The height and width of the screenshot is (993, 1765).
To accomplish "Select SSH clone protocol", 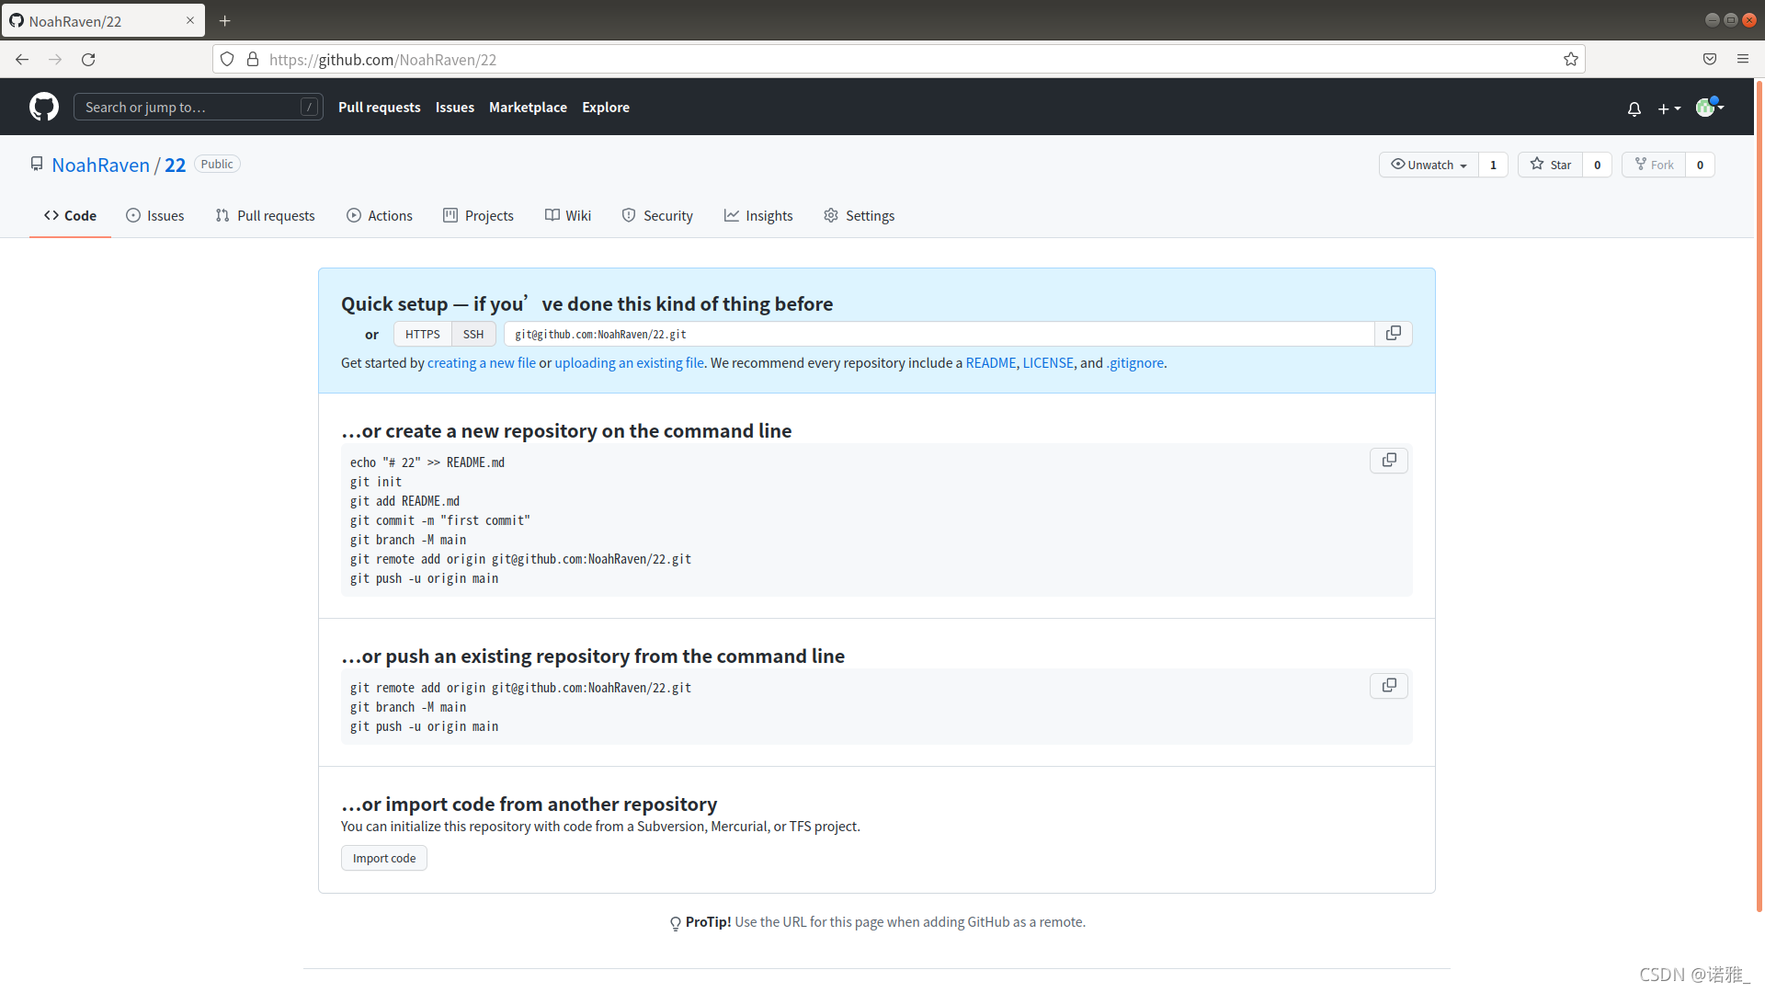I will pyautogui.click(x=473, y=334).
